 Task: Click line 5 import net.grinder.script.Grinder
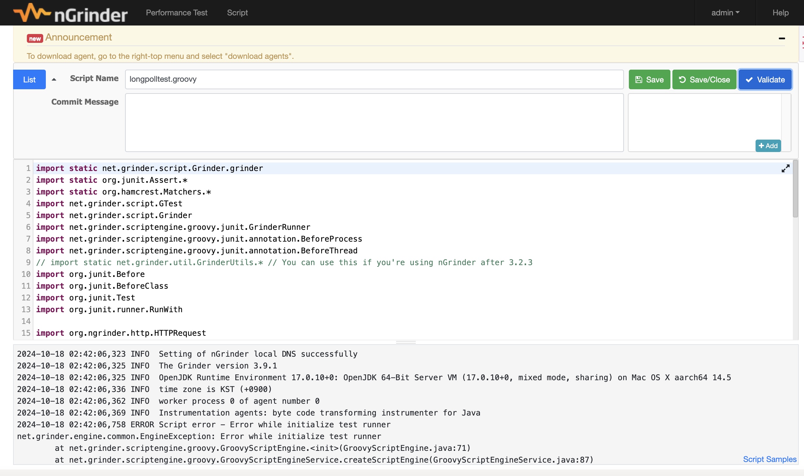(114, 215)
